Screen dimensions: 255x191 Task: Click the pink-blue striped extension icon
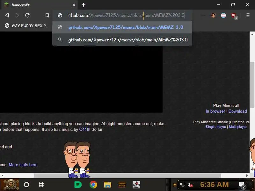pos(223,15)
